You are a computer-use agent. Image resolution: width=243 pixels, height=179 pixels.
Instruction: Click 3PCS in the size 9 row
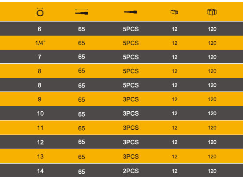pos(131,99)
